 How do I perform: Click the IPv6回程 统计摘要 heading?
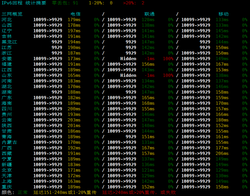24,3
